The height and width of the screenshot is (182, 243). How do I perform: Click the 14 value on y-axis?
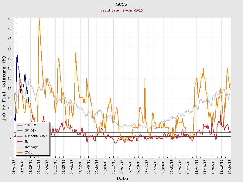[9, 88]
